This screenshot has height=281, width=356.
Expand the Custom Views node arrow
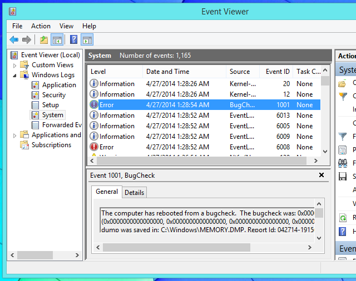(x=15, y=66)
